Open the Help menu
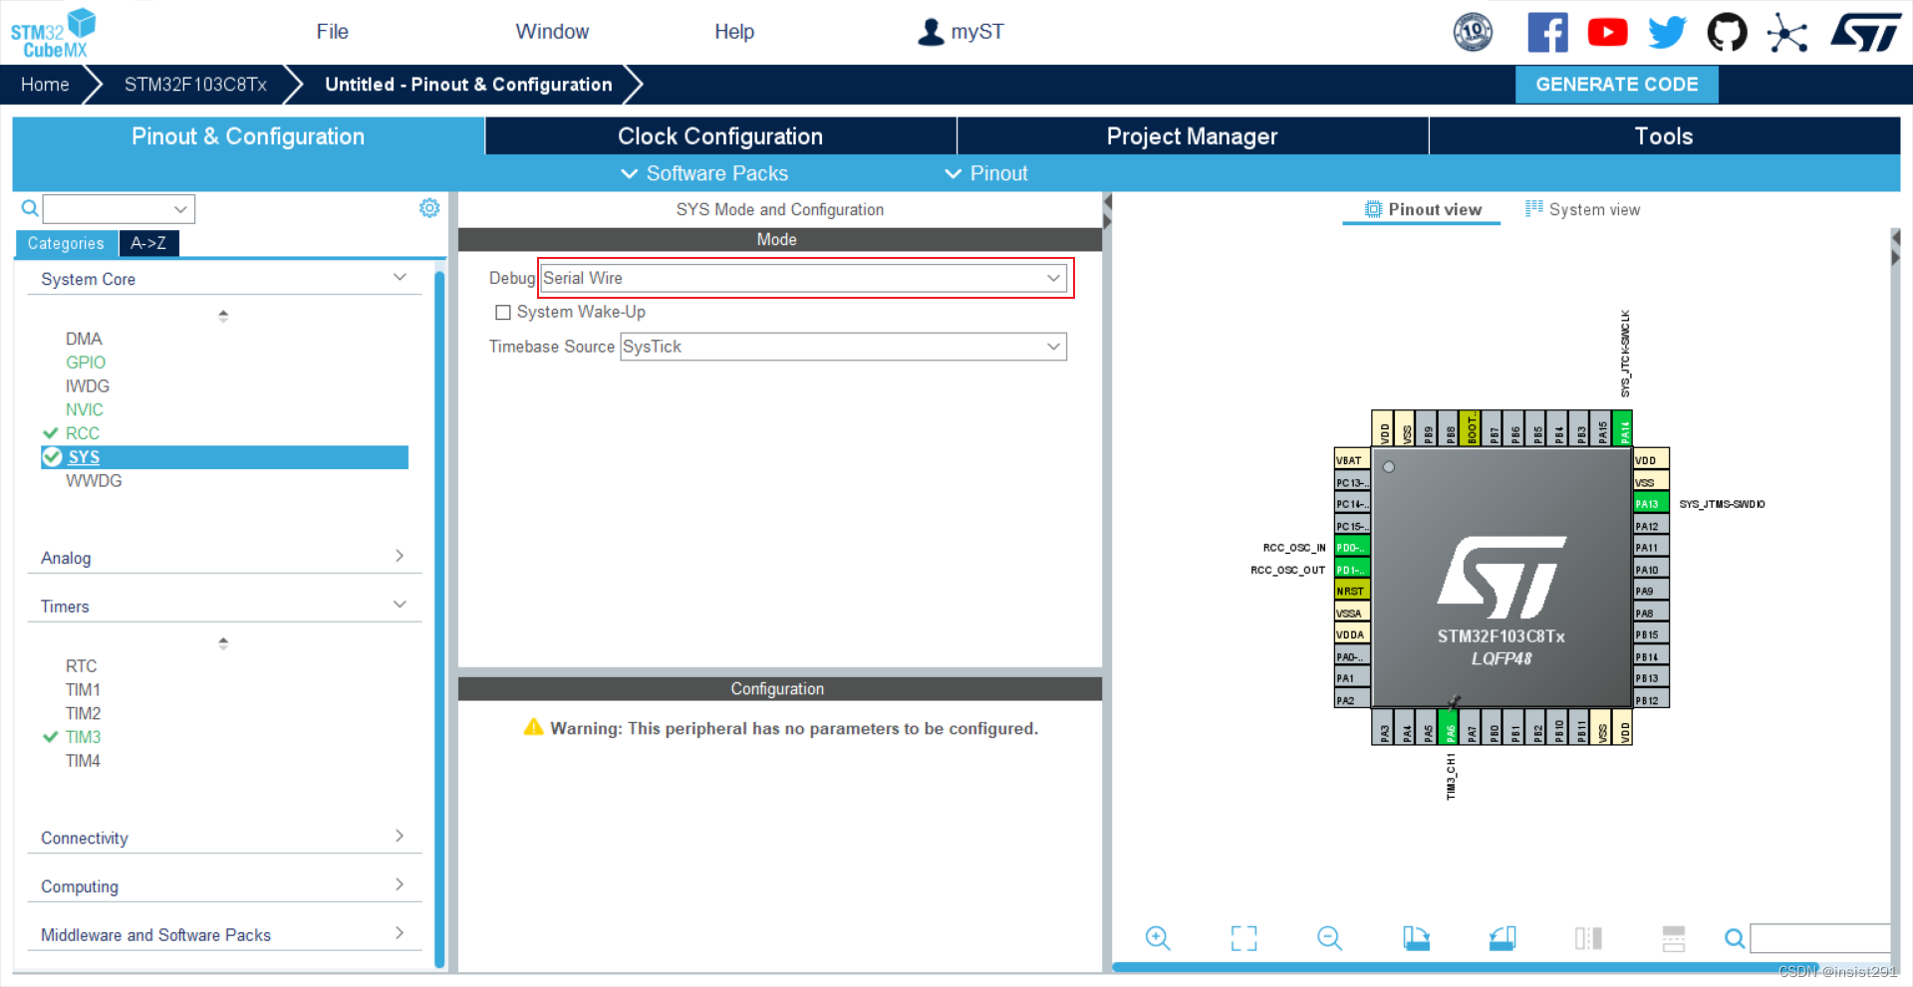Screen dimensions: 1913x987 click(734, 32)
